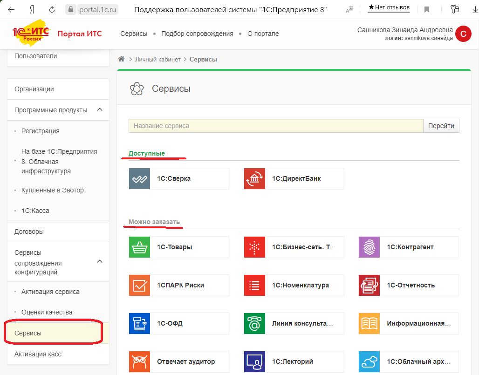
Task: Open the 1С:Контрагент service label
Action: click(x=410, y=247)
